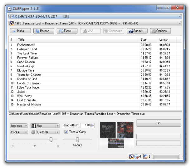Select track 2 Hallowed Land

pyautogui.click(x=95, y=49)
